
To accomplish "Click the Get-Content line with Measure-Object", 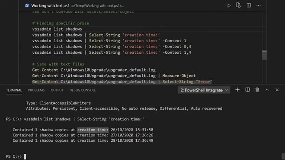I will tap(114, 76).
